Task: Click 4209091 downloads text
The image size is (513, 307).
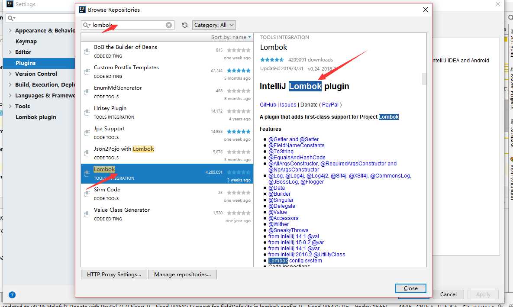Action: (310, 60)
